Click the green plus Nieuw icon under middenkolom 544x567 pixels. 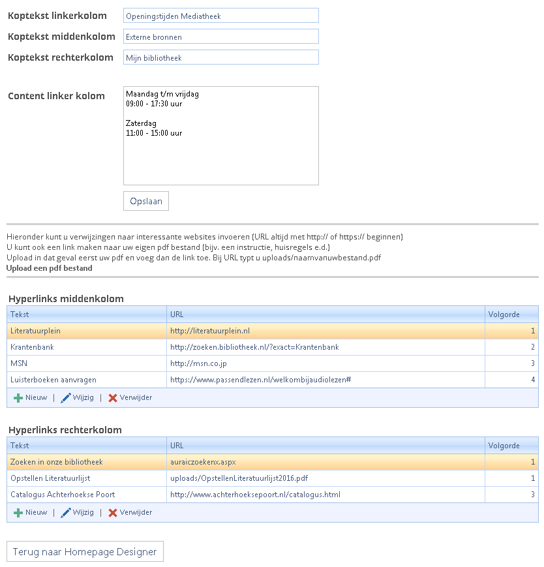coord(18,397)
